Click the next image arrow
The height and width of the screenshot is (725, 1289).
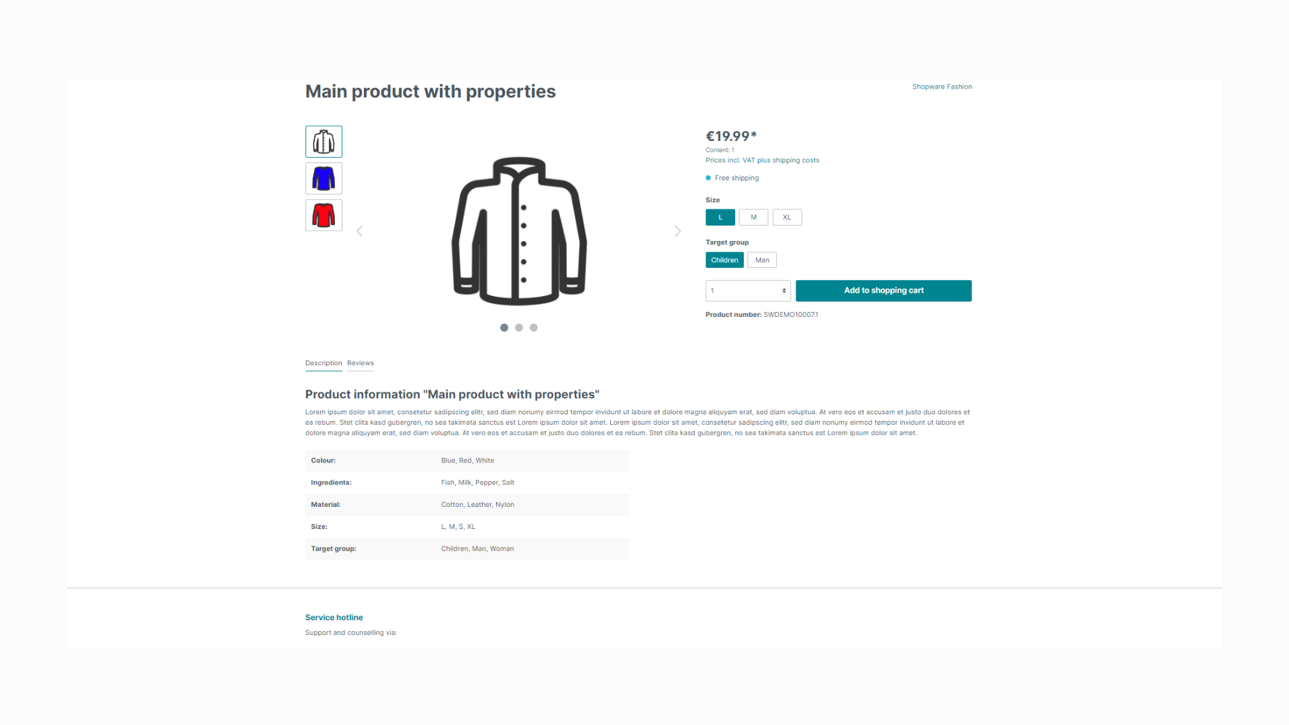(677, 232)
